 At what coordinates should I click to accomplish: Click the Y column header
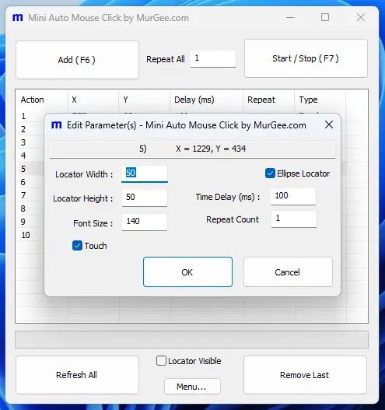(x=144, y=100)
